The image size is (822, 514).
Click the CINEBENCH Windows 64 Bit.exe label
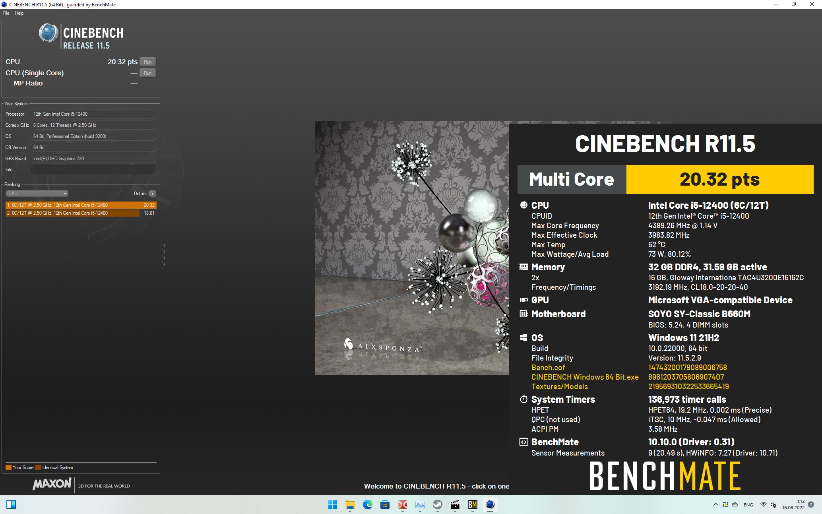tap(585, 377)
